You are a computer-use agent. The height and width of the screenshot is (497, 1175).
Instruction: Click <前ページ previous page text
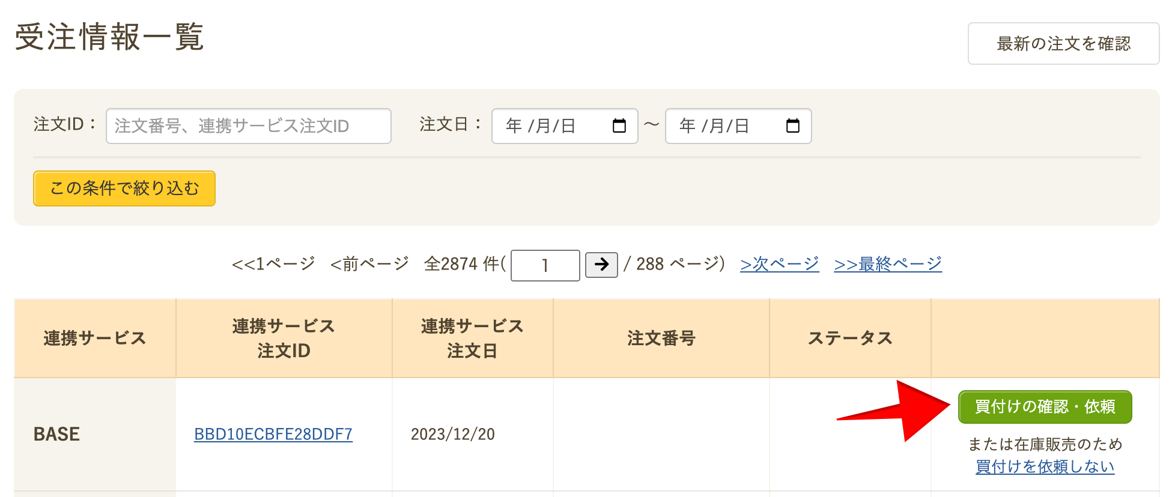tap(369, 264)
